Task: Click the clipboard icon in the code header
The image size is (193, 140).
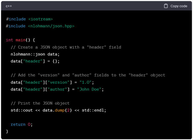Action: [166, 6]
